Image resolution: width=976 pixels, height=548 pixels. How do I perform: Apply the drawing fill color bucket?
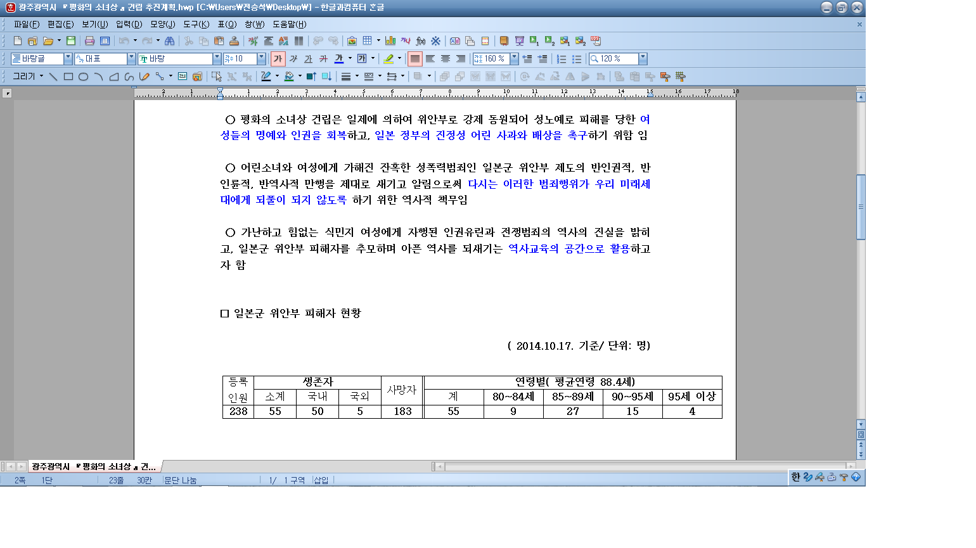point(289,77)
